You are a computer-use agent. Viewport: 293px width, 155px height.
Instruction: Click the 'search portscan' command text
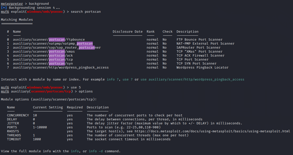[86, 12]
